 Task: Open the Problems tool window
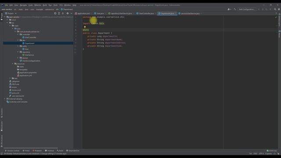[x=37, y=151]
